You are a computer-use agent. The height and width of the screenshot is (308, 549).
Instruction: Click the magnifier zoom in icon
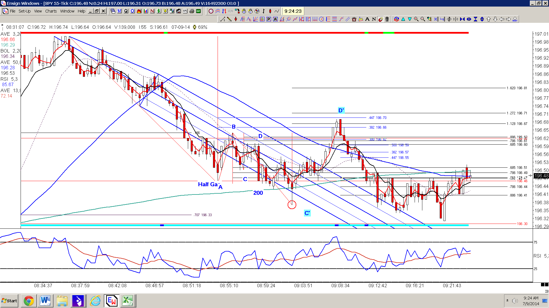pyautogui.click(x=416, y=19)
